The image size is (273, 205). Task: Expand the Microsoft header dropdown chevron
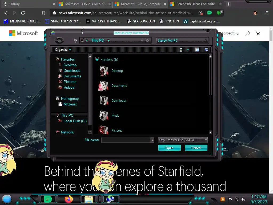click(x=238, y=34)
